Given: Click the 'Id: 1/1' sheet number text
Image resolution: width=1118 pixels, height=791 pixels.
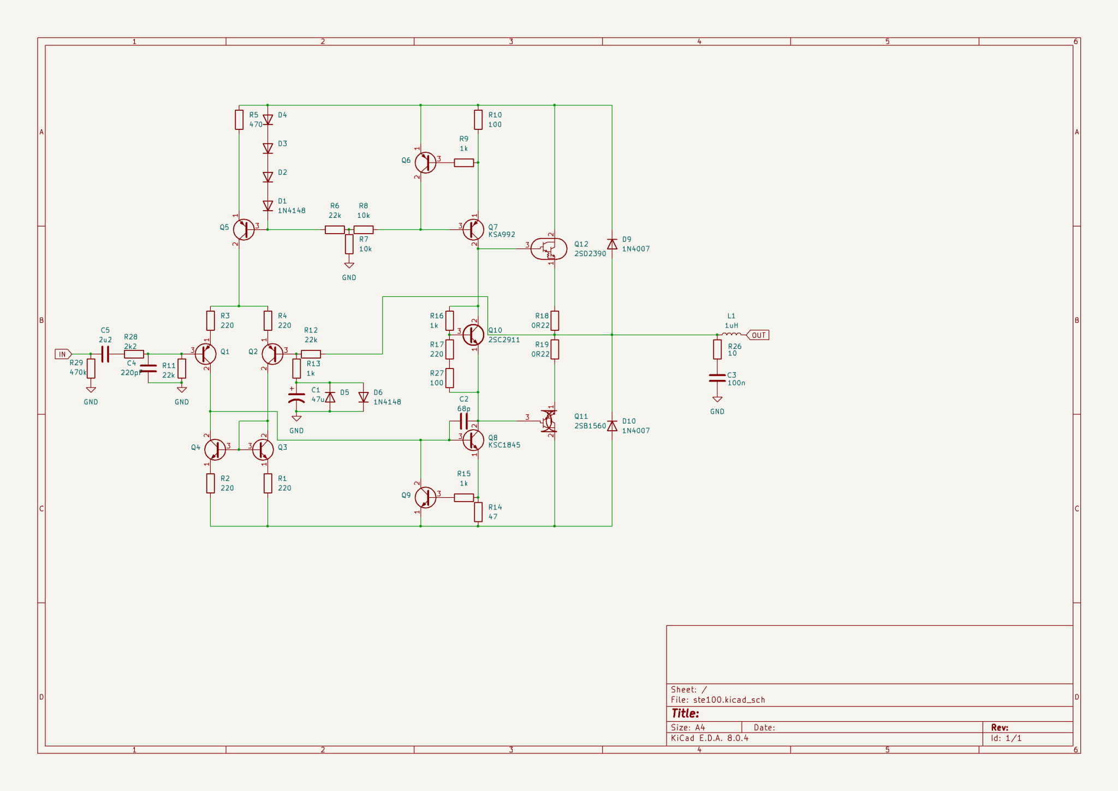Looking at the screenshot, I should pyautogui.click(x=1006, y=738).
